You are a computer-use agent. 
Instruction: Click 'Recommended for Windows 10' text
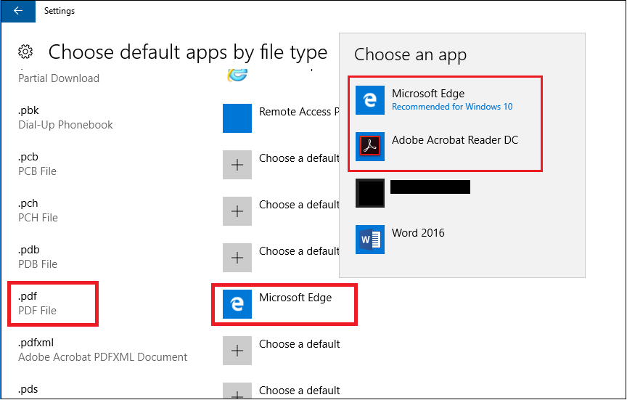[452, 107]
